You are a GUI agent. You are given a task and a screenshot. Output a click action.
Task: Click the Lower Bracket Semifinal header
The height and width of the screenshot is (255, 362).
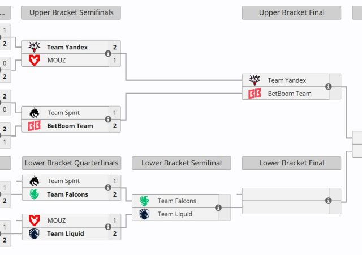click(x=181, y=163)
